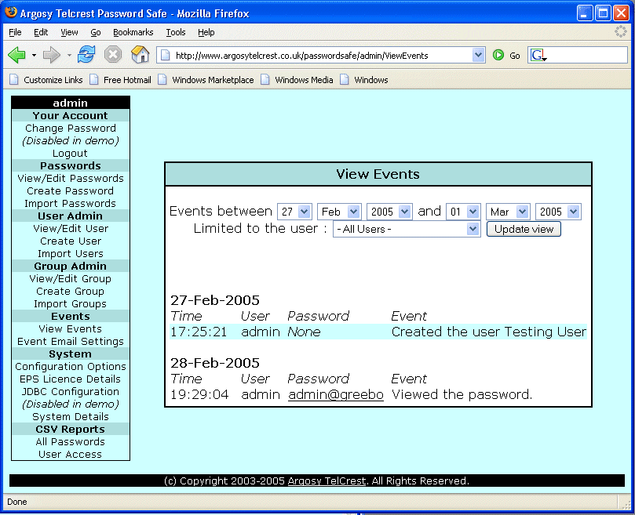Open the end year 2005 dropdown
This screenshot has width=635, height=515.
coord(557,212)
